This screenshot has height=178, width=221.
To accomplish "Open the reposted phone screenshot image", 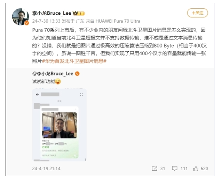I will coord(59,125).
